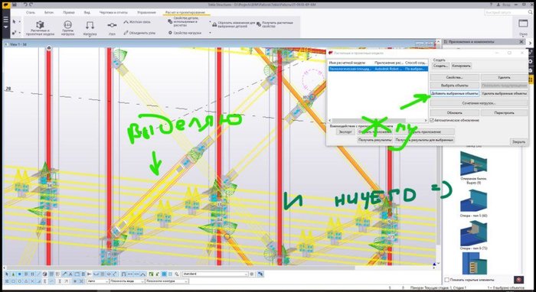Click the Группы нагрузок ribbon icon

(x=67, y=28)
